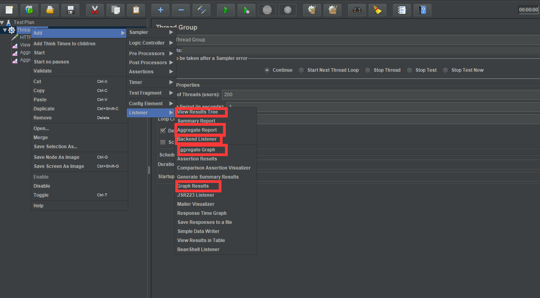540x298 pixels.
Task: Click the Thread Group gear icon in tree
Action: coord(12,30)
